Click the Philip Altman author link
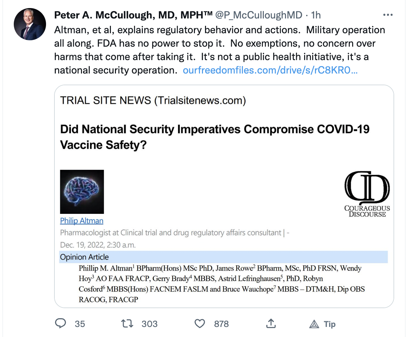412x337 pixels. [x=82, y=221]
